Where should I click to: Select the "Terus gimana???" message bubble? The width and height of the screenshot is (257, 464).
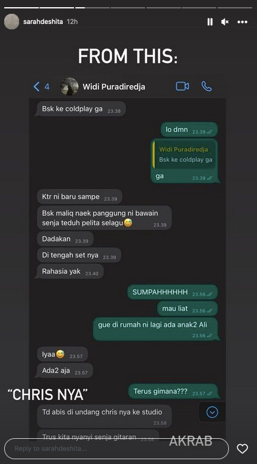174,391
